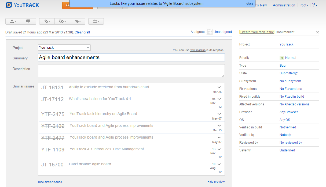Click the Clear draft link
326x187 pixels.
tap(82, 32)
